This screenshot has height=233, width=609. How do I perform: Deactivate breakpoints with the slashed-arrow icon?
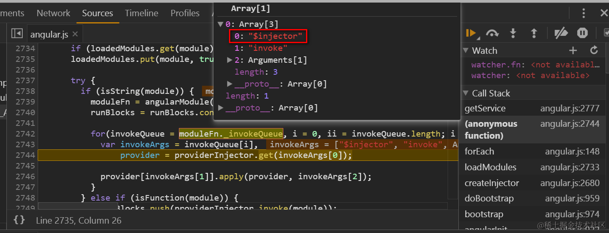(x=561, y=33)
